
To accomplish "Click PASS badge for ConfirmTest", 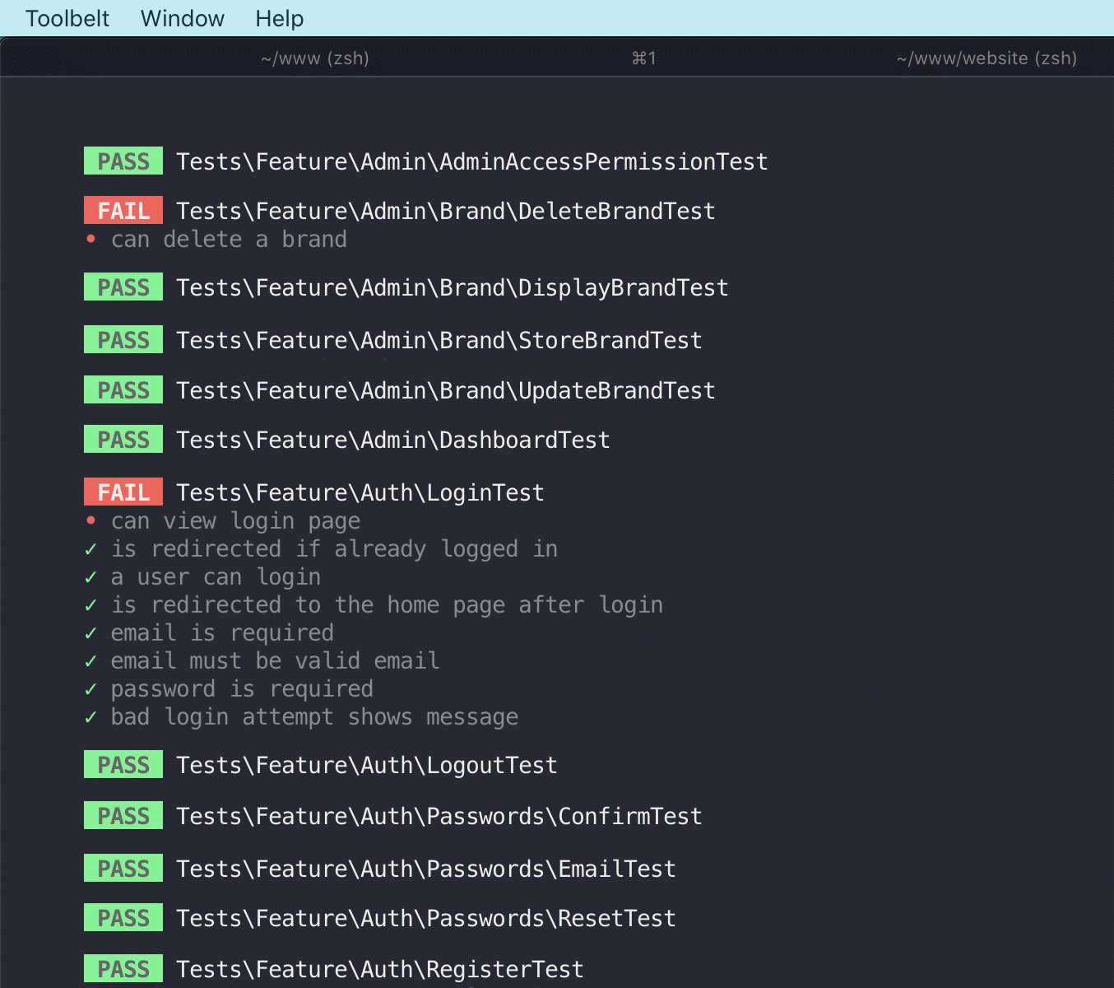I will click(123, 816).
